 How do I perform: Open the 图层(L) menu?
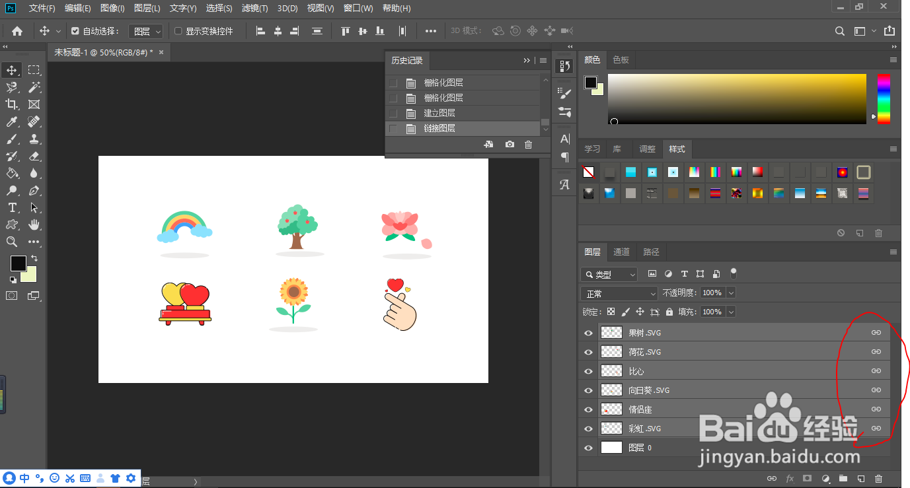147,8
